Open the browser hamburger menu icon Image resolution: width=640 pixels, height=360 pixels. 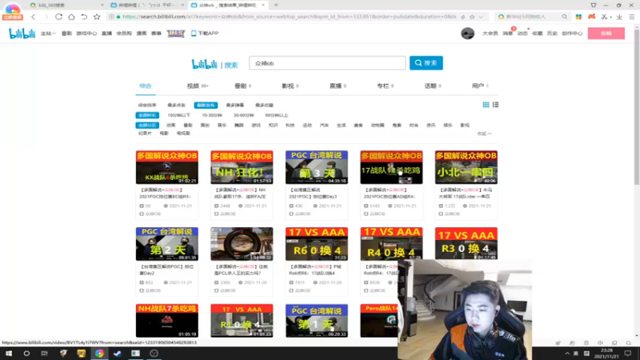point(631,17)
